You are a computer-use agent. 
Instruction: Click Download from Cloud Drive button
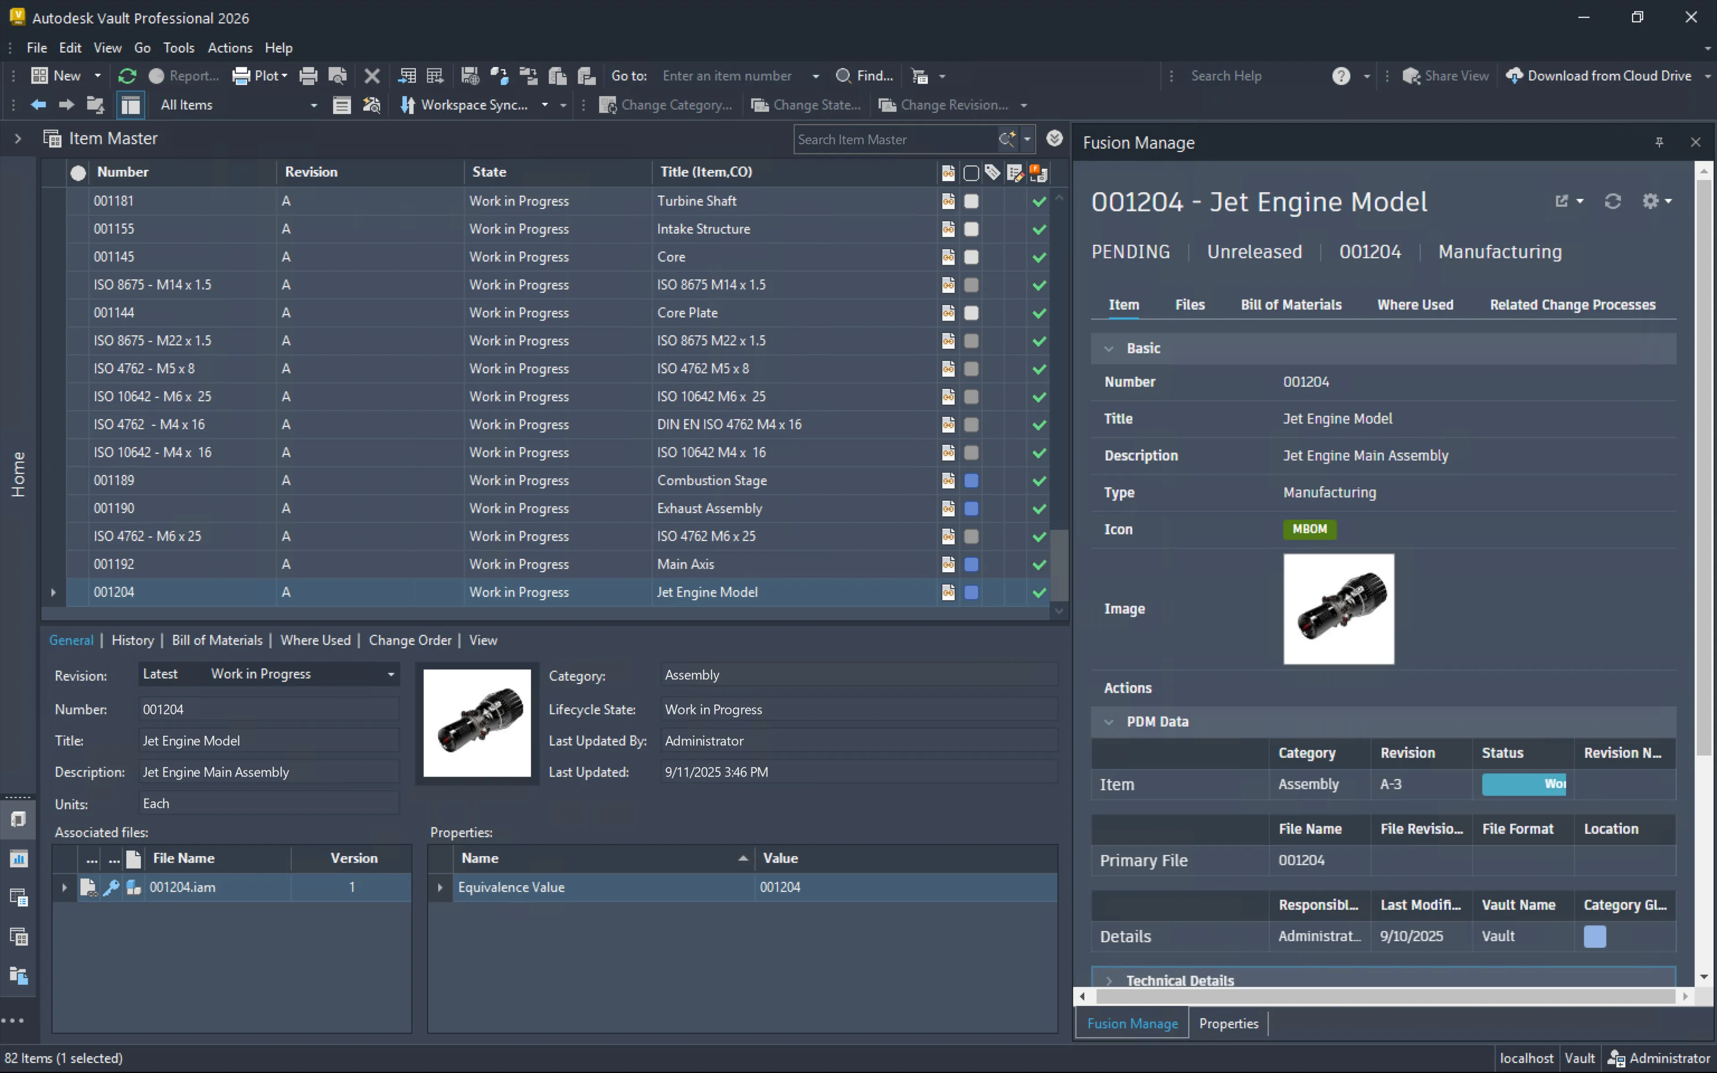click(1599, 76)
